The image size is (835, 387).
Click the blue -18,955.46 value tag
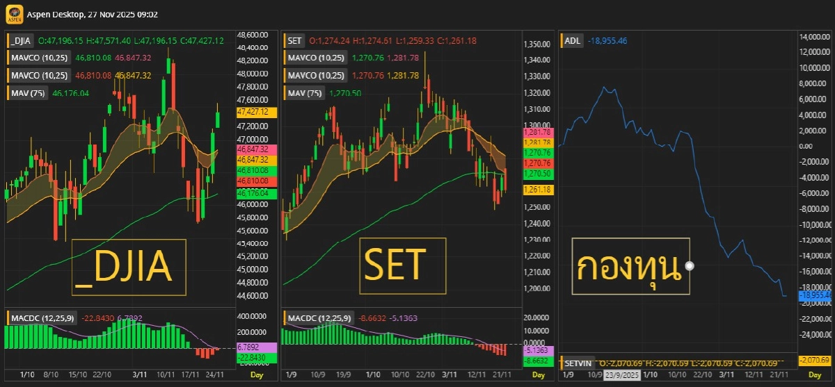[x=815, y=295]
